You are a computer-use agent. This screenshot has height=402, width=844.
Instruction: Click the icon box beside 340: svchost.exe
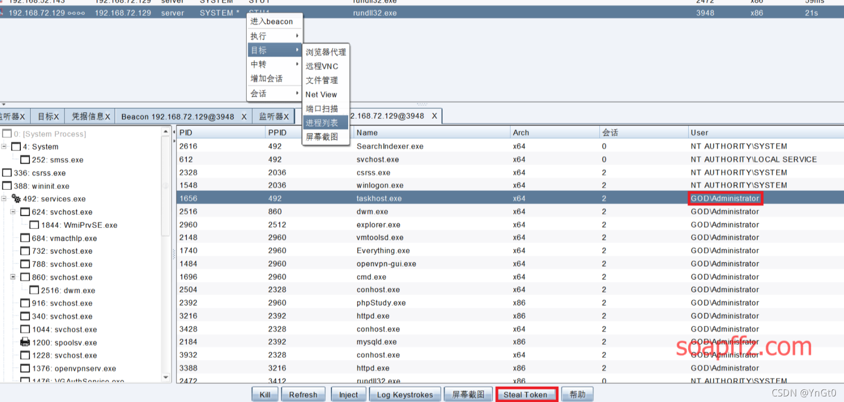pyautogui.click(x=25, y=316)
